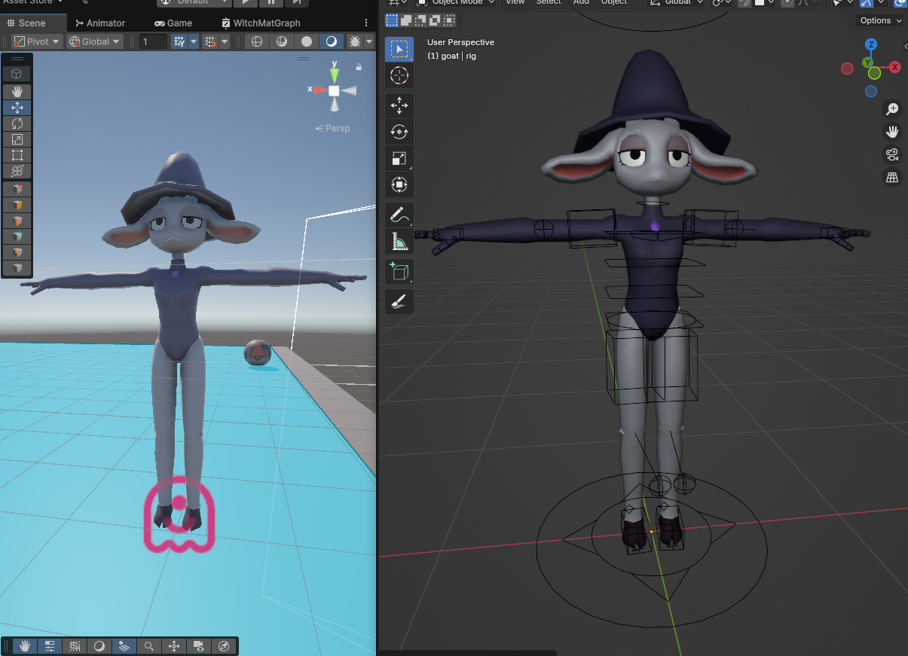This screenshot has height=656, width=908.
Task: Select Blender's Move tool
Action: [399, 106]
